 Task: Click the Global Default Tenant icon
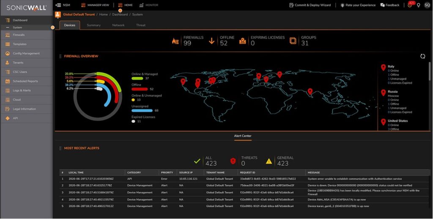[58, 15]
